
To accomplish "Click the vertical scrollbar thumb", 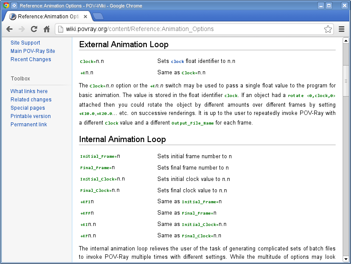I will click(346, 81).
